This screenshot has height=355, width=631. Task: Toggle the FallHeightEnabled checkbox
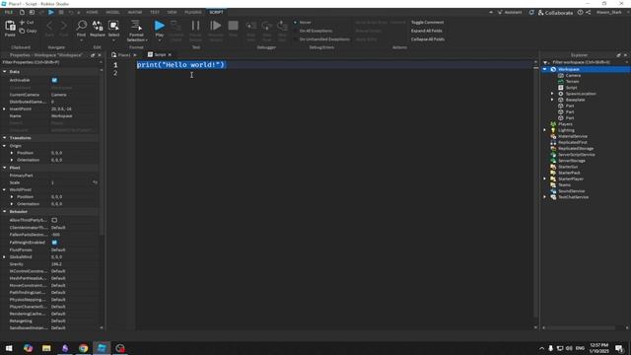tap(54, 243)
